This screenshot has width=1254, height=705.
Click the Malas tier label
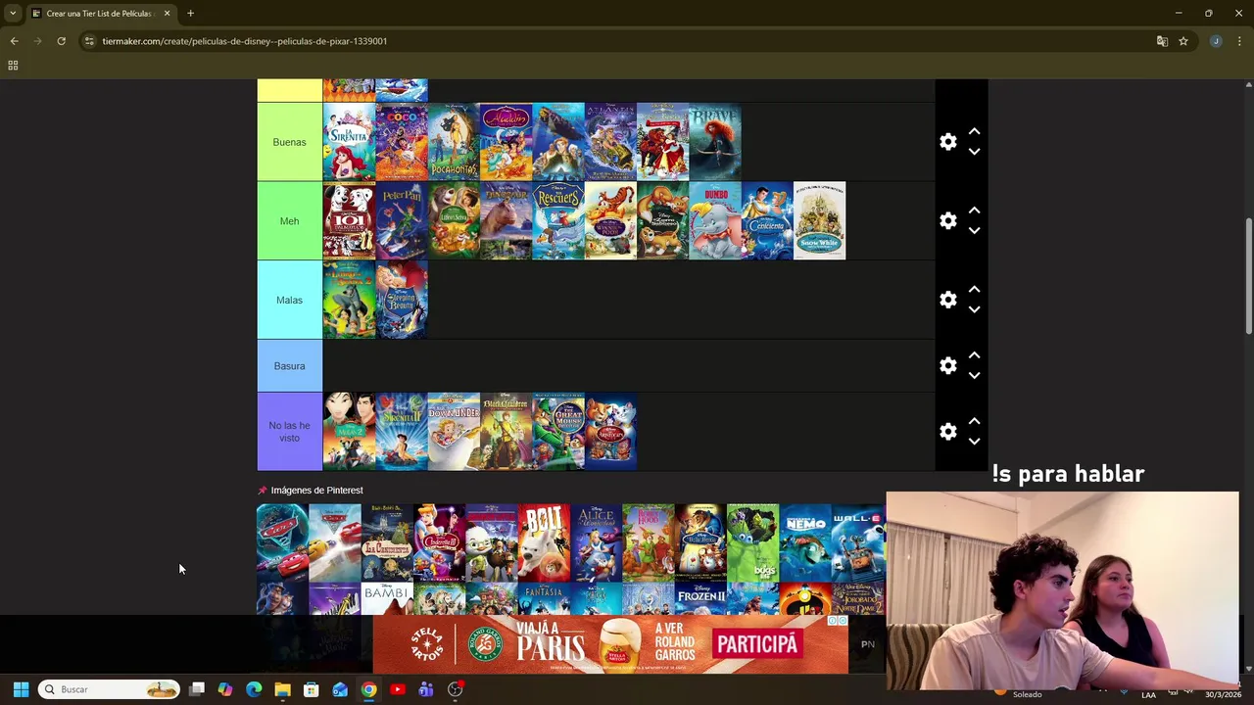(289, 300)
